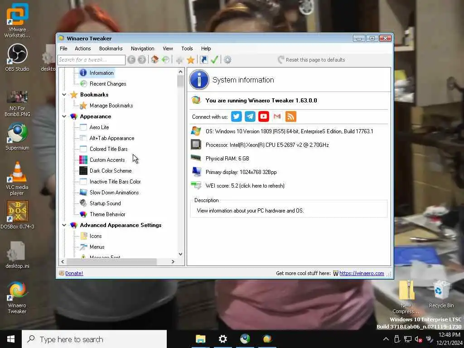Click the Forward navigation arrow in toolbar
This screenshot has height=348, width=464.
pos(142,60)
